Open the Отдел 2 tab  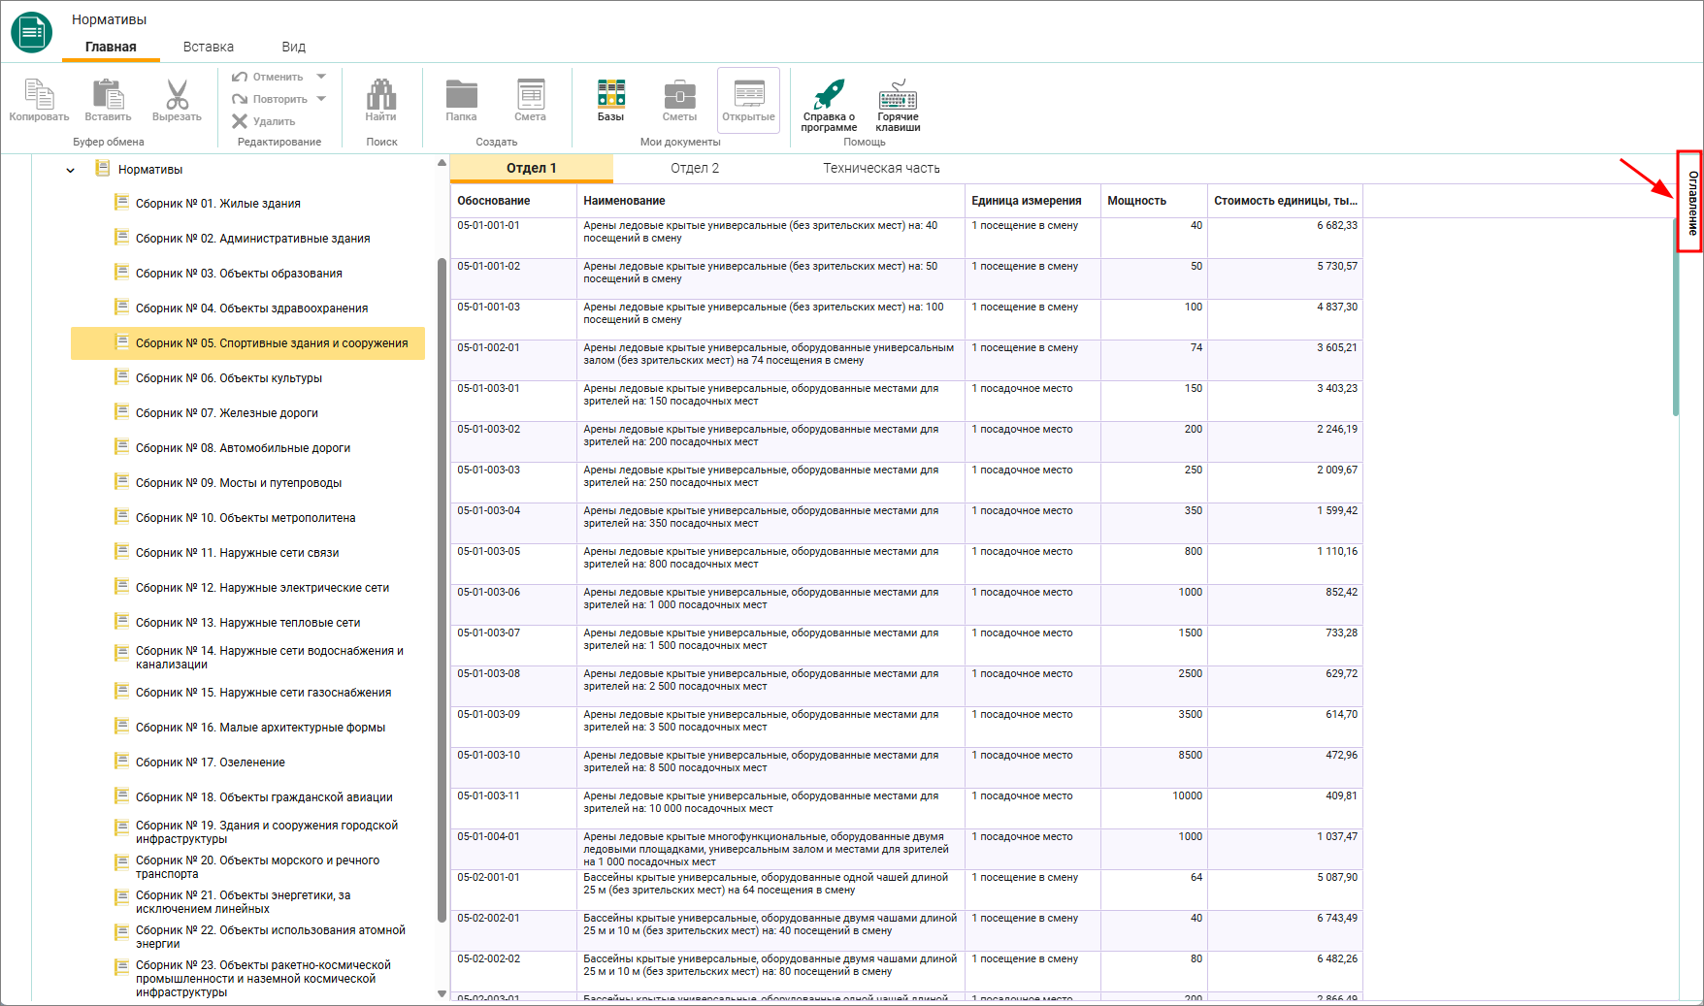coord(695,168)
